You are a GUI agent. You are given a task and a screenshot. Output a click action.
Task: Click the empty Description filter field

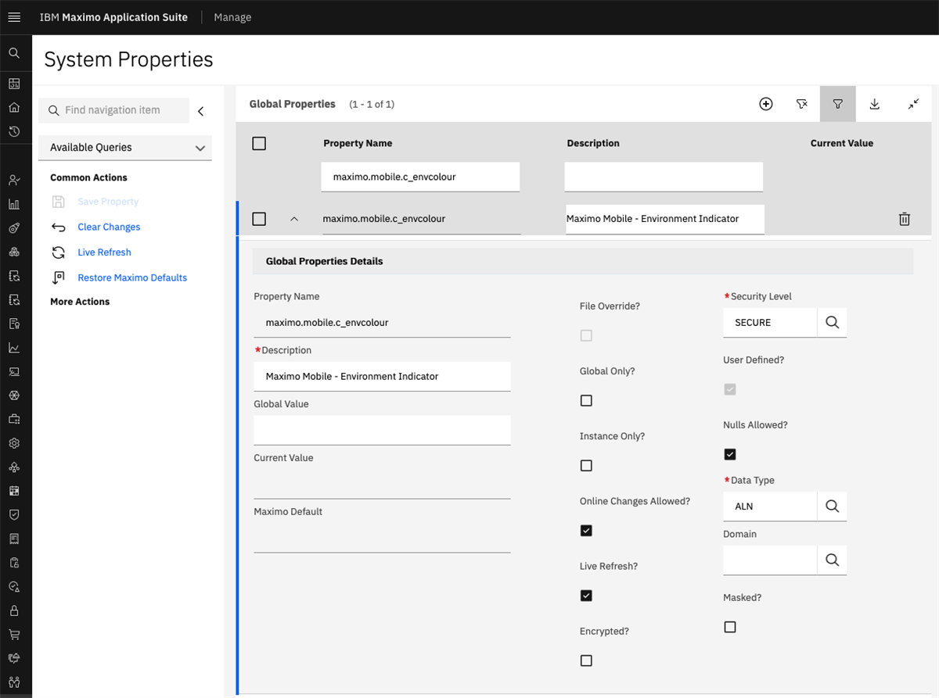point(664,177)
